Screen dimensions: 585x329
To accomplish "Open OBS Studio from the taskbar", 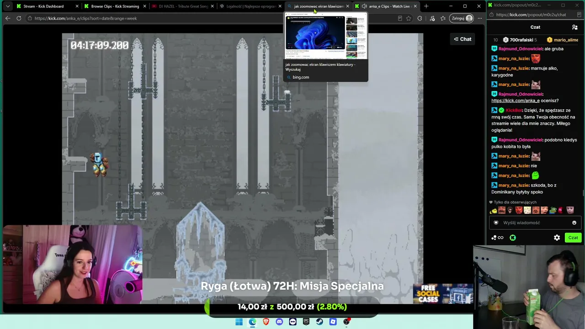I will click(346, 322).
